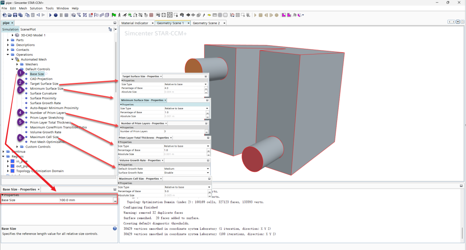
Task: Close the Geometry Scene 1 tab
Action: [189, 23]
